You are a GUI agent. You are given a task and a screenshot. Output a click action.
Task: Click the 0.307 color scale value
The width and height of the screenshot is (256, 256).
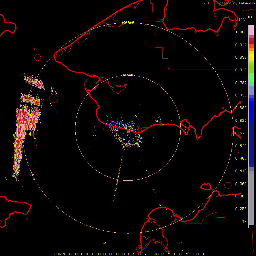[x=241, y=196]
